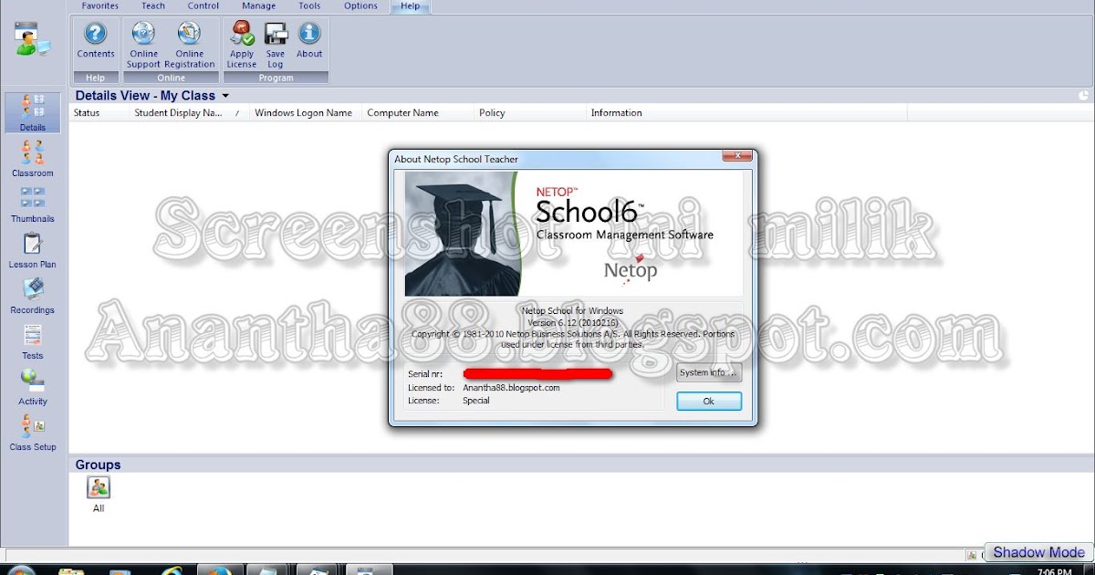Open the Thumbnails view in sidebar
1095x575 pixels.
(33, 204)
